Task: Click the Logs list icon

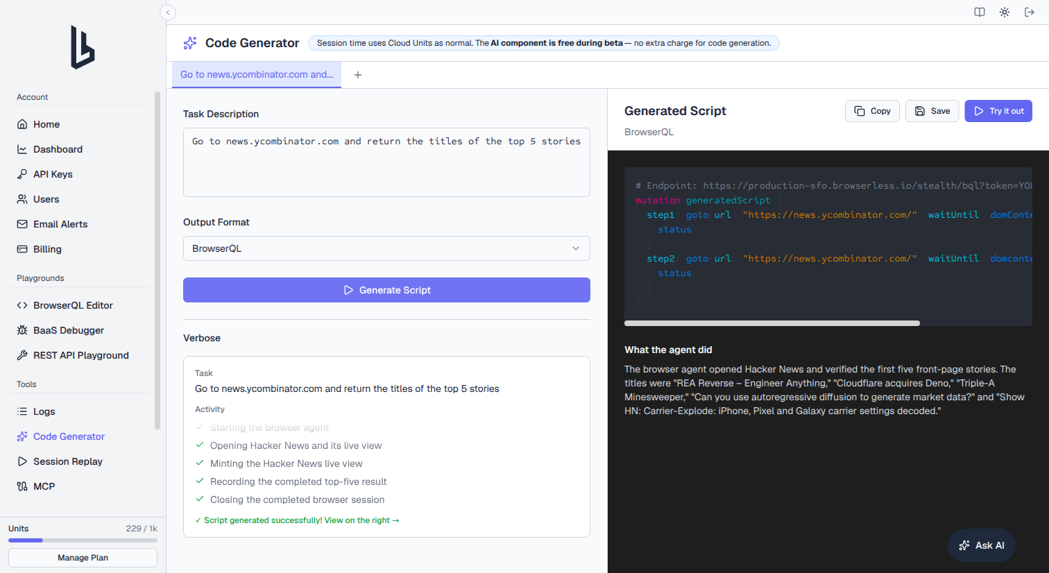Action: point(22,411)
